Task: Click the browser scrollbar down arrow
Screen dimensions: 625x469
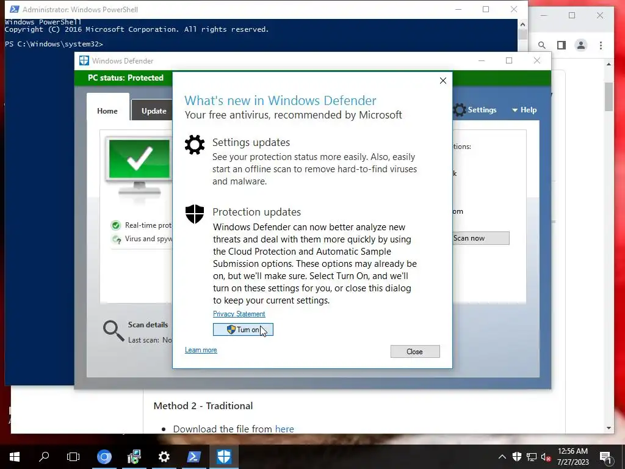Action: (x=609, y=428)
